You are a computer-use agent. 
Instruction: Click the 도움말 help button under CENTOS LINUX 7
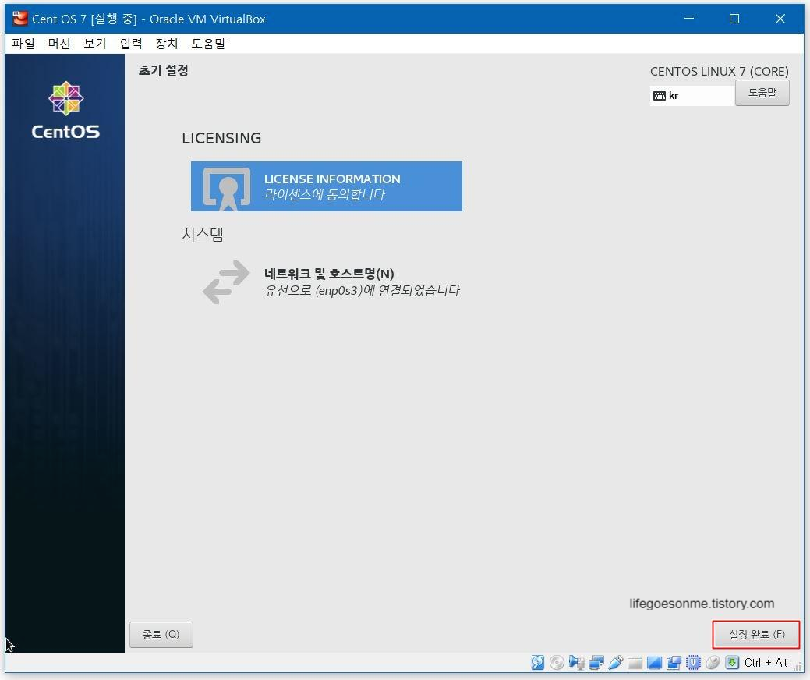pos(762,93)
